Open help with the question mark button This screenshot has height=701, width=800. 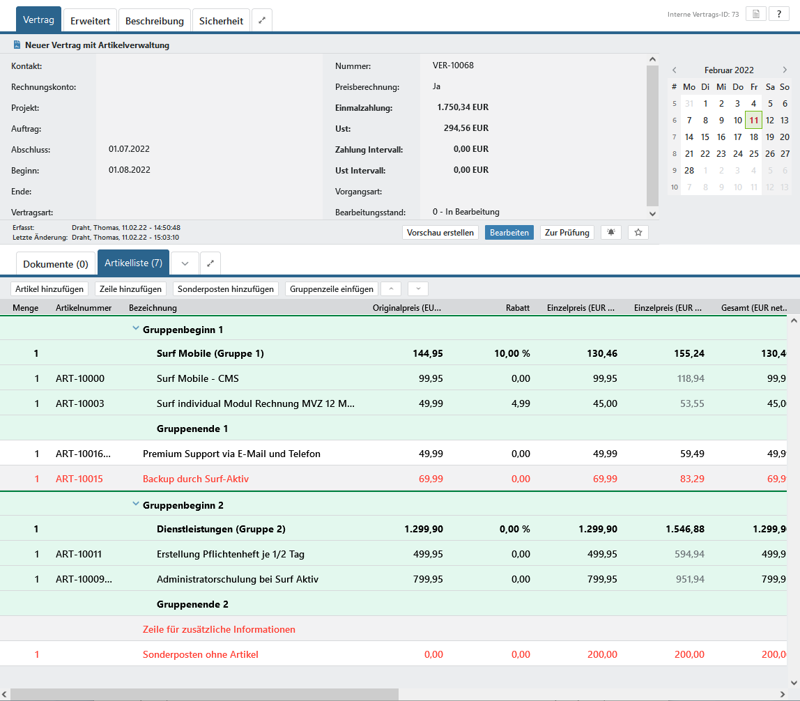tap(778, 14)
